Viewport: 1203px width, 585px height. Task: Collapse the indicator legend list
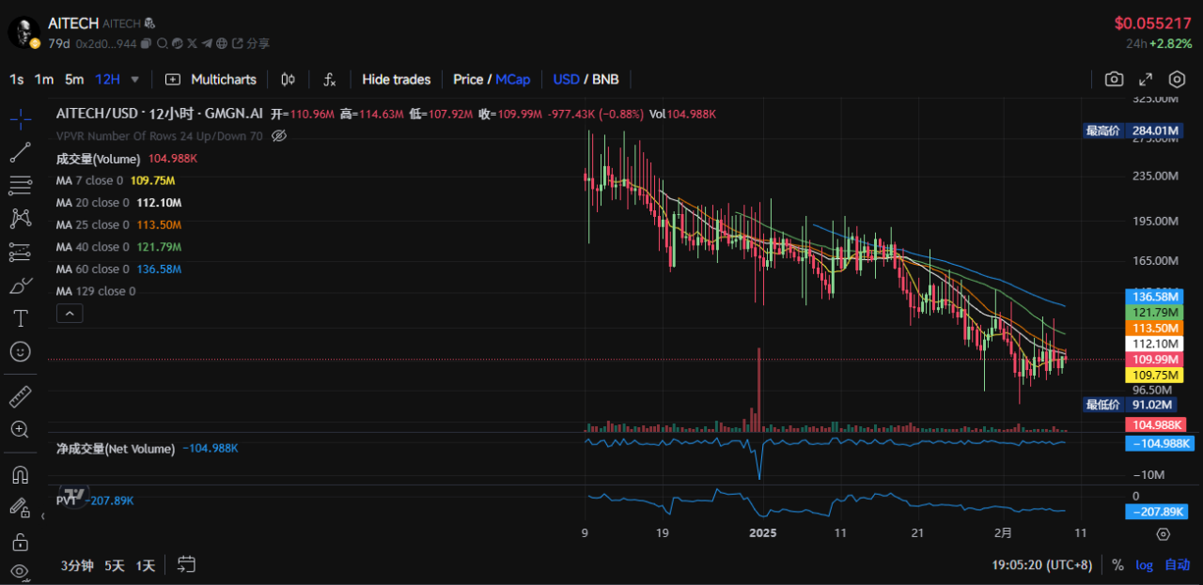(69, 314)
